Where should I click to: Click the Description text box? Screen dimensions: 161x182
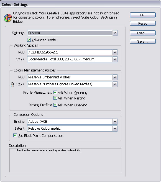pyautogui.click(x=65, y=160)
